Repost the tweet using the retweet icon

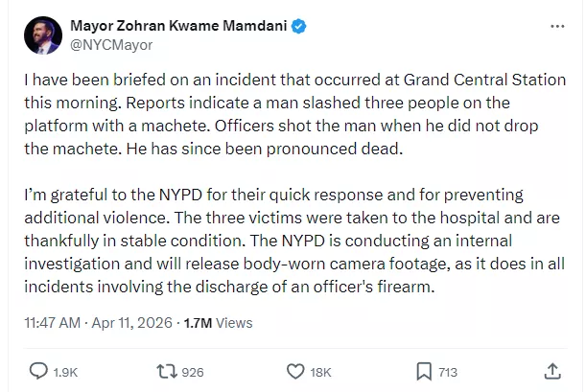(x=166, y=371)
